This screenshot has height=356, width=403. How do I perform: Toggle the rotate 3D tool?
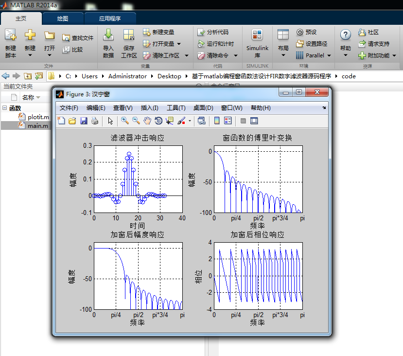158,121
